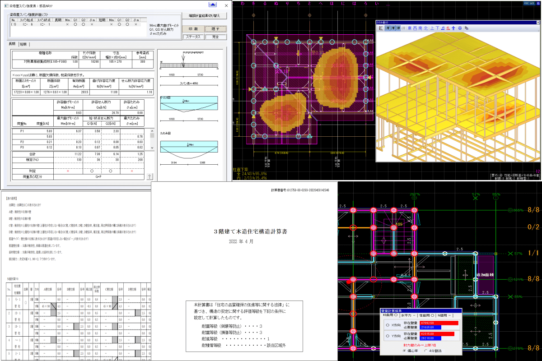Click the 365% ratio label on floor plan
The height and width of the screenshot is (361, 542).
pos(517,210)
